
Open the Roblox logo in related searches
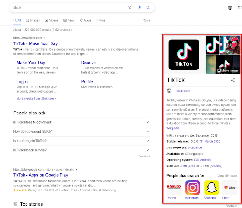coord(174,188)
